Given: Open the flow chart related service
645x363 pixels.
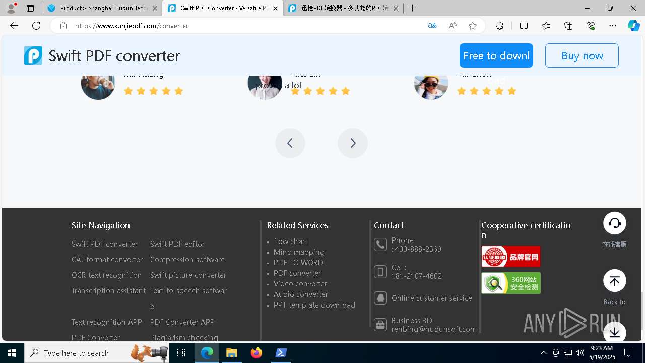Looking at the screenshot, I should [290, 241].
